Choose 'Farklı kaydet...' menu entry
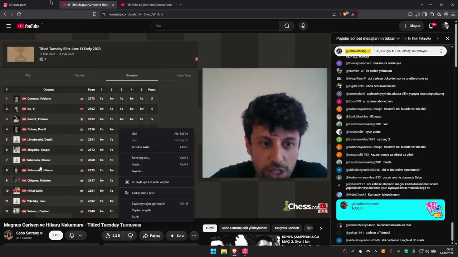This screenshot has height=257, width=458. [x=156, y=158]
